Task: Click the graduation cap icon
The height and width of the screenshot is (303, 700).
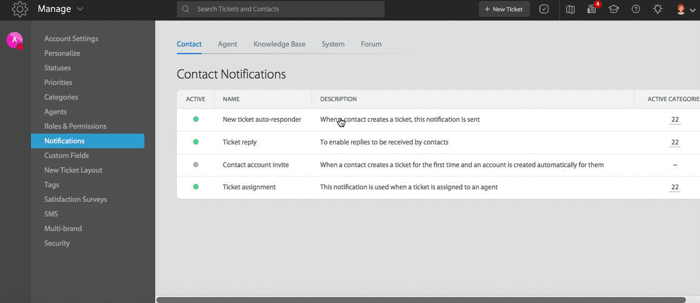Action: click(x=613, y=9)
